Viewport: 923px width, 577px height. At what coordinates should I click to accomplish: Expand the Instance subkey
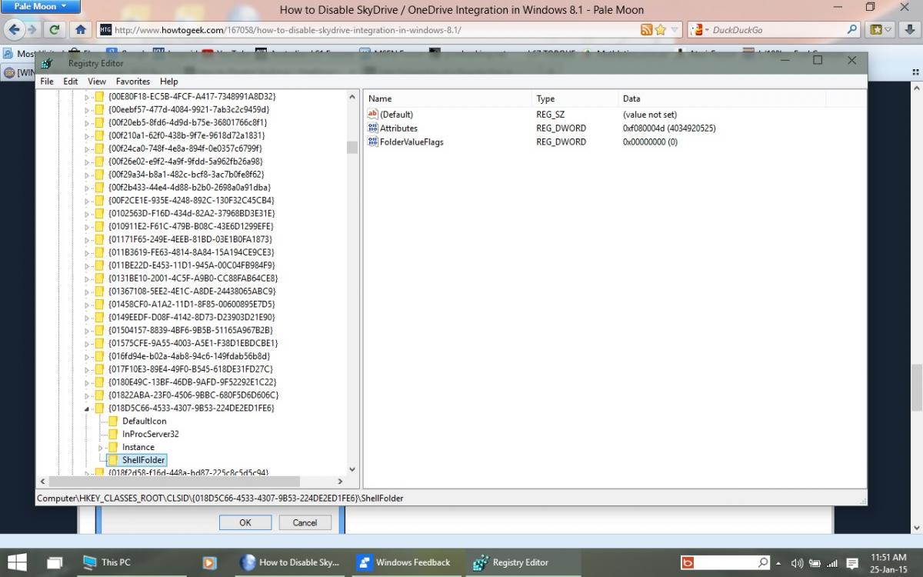(x=101, y=448)
